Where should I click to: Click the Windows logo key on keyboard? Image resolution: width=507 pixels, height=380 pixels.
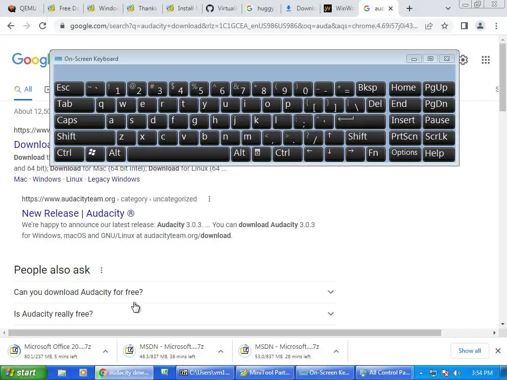95,154
